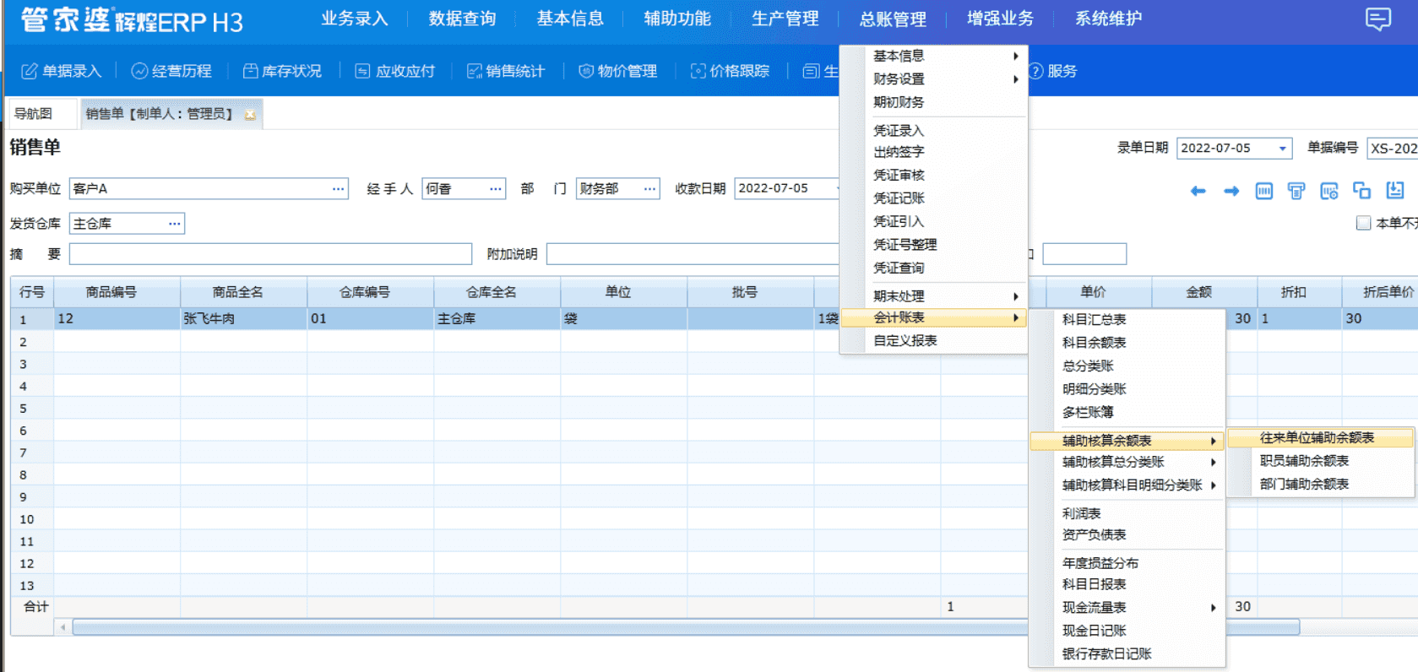Viewport: 1418px width, 672px height.
Task: Select 科目余额表
Action: tap(1127, 342)
